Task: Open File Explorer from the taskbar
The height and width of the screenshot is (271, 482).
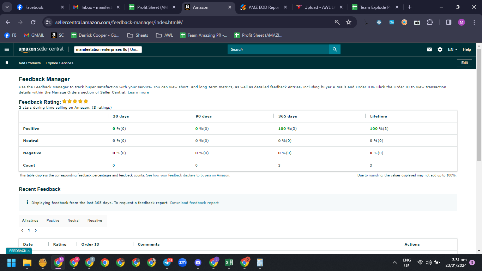Action: click(27, 263)
